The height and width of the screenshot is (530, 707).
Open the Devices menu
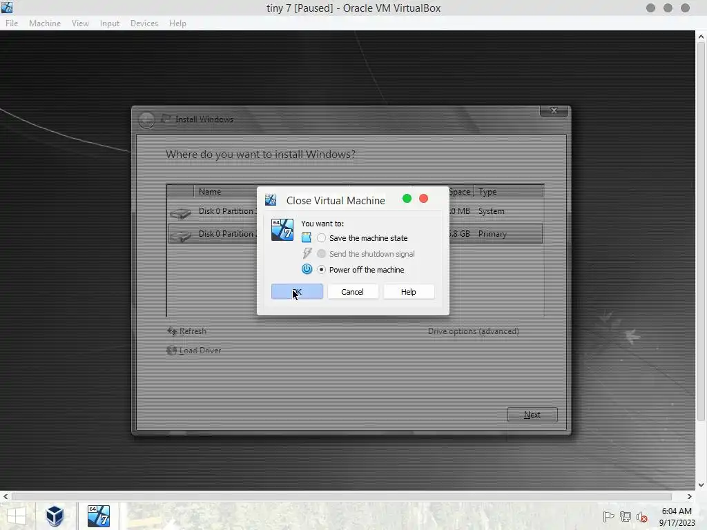pos(144,23)
